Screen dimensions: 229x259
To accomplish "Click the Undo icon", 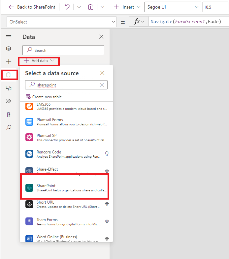I will coord(67,7).
